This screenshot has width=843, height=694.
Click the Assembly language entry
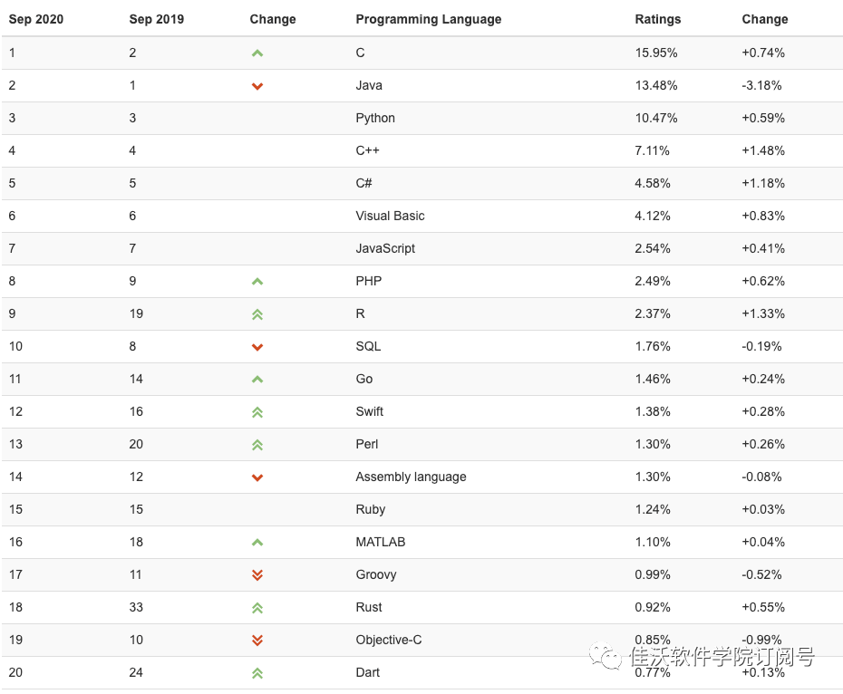pyautogui.click(x=411, y=477)
